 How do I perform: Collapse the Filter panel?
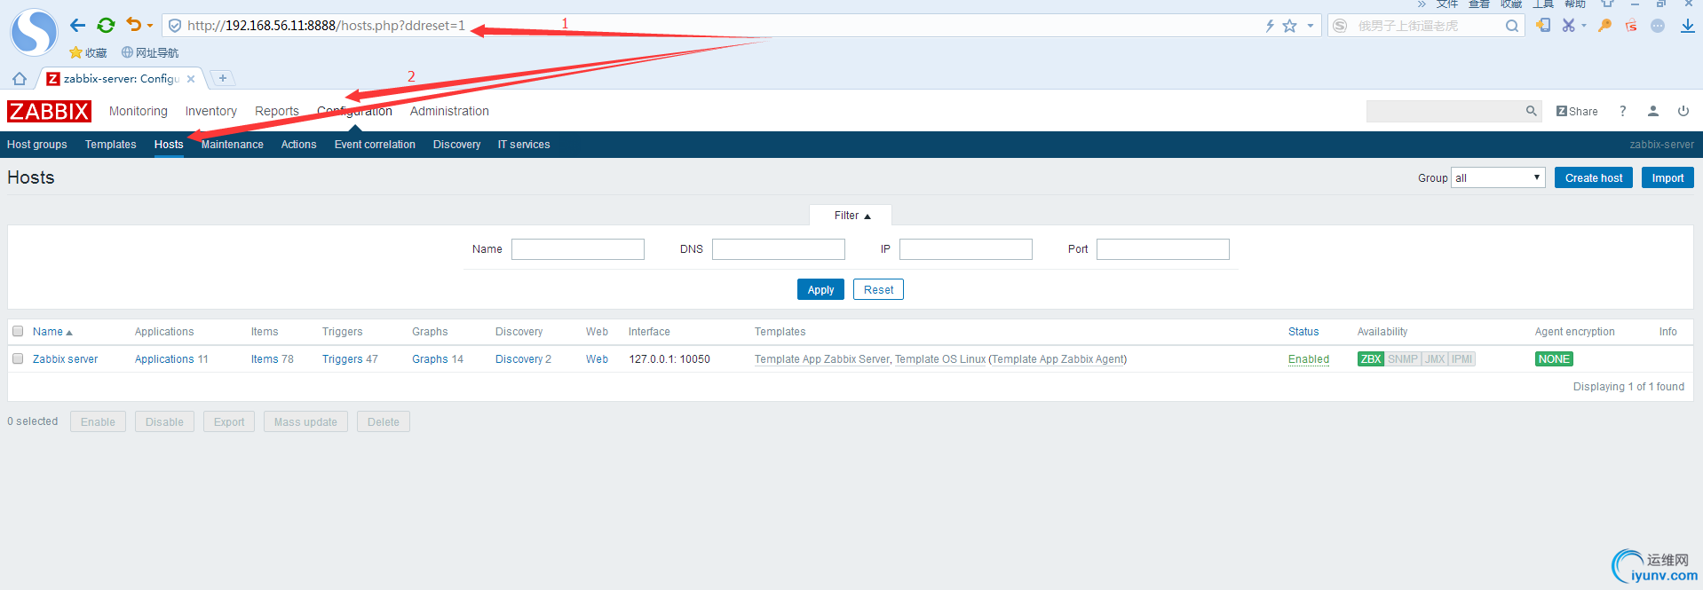(x=851, y=216)
